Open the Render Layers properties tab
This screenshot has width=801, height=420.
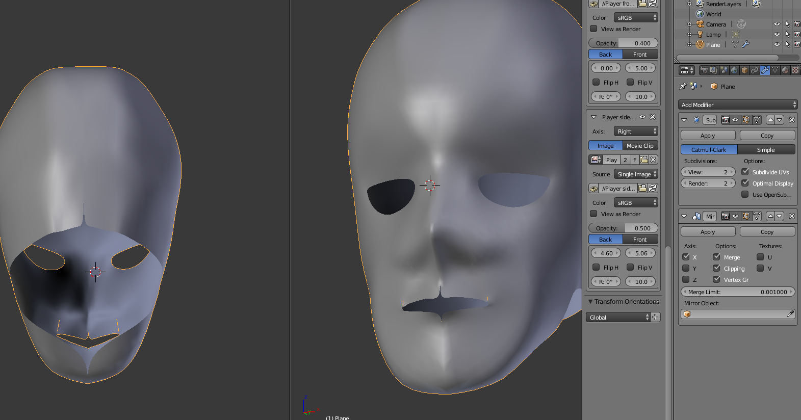point(714,70)
